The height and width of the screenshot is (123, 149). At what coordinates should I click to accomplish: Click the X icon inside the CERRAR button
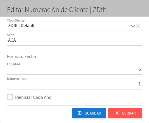click(x=117, y=113)
